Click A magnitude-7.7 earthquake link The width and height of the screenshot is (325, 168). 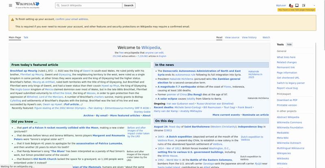(177, 87)
